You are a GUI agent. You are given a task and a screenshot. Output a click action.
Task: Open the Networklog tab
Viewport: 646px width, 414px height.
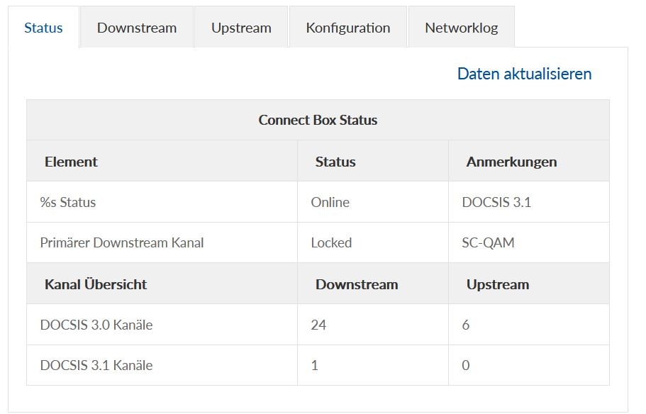[461, 28]
